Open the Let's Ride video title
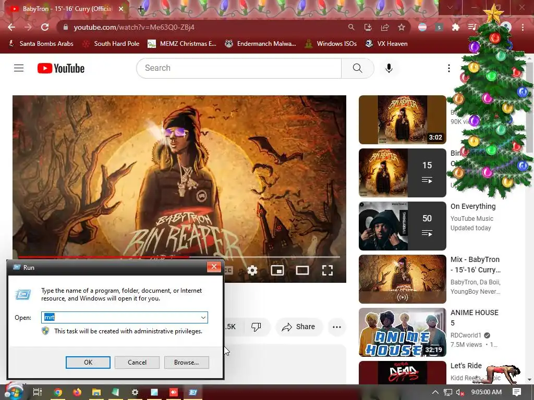Image resolution: width=534 pixels, height=400 pixels. (466, 366)
